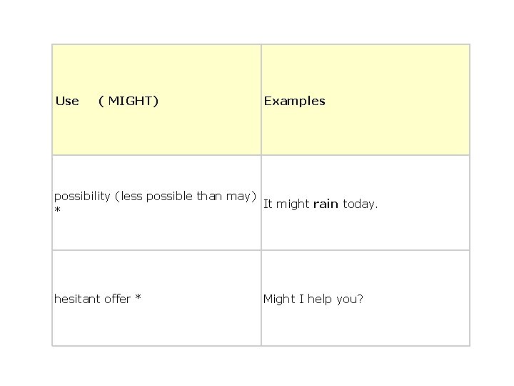Click the word "Might" in "Might I help you?"
Image resolution: width=514 pixels, height=386 pixels.
pyautogui.click(x=279, y=299)
